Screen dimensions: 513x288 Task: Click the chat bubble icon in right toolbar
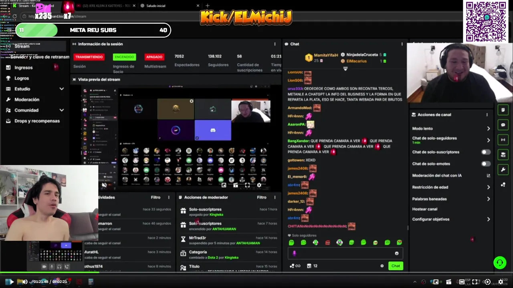pos(503,125)
